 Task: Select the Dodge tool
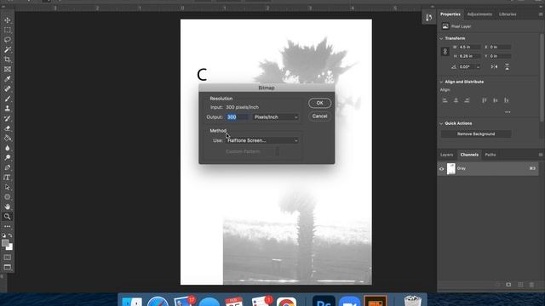tap(8, 157)
